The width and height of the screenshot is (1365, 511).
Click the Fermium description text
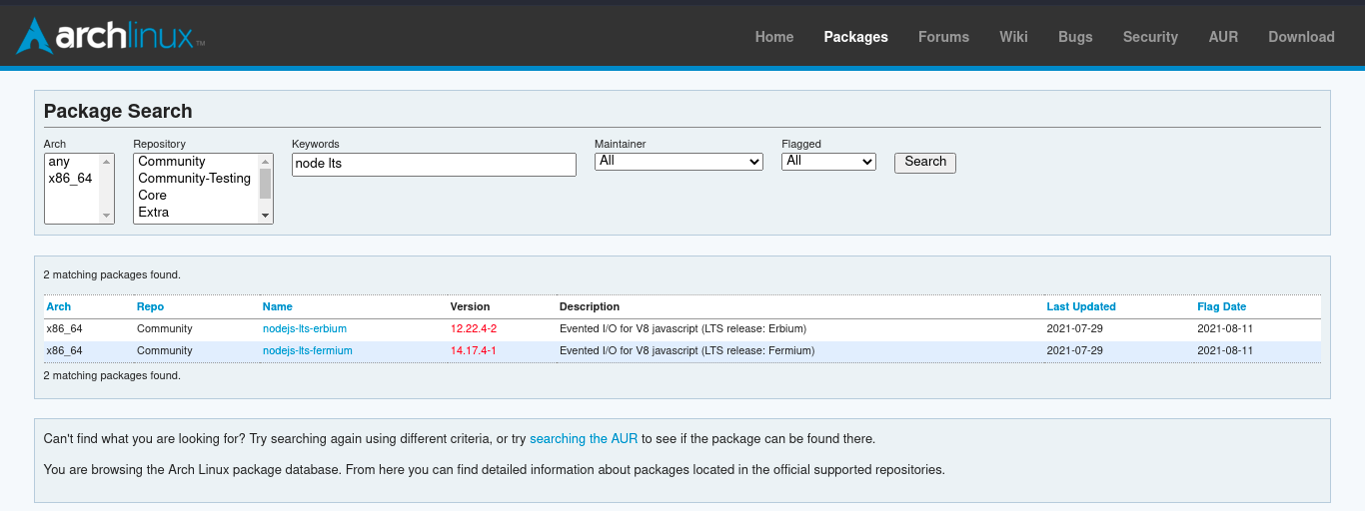(687, 350)
